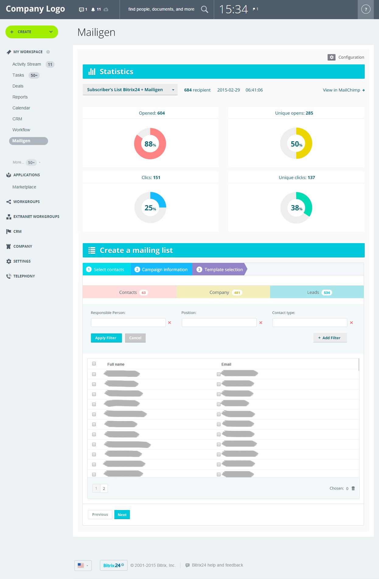This screenshot has width=379, height=579.
Task: Expand the Create button dropdown arrow
Action: 51,32
